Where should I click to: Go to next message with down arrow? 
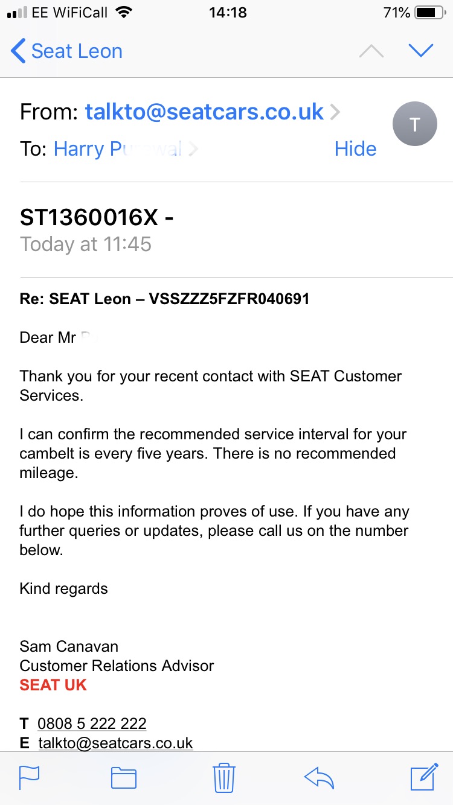(421, 51)
